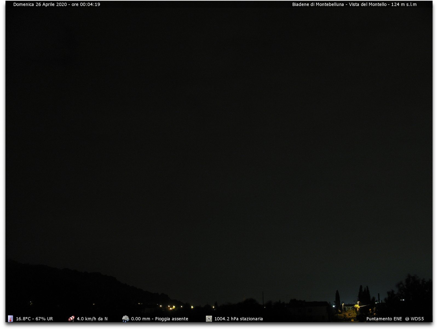Select the pressure text '1004.2 hPa stazionaria'
The image size is (438, 329).
[x=238, y=319]
